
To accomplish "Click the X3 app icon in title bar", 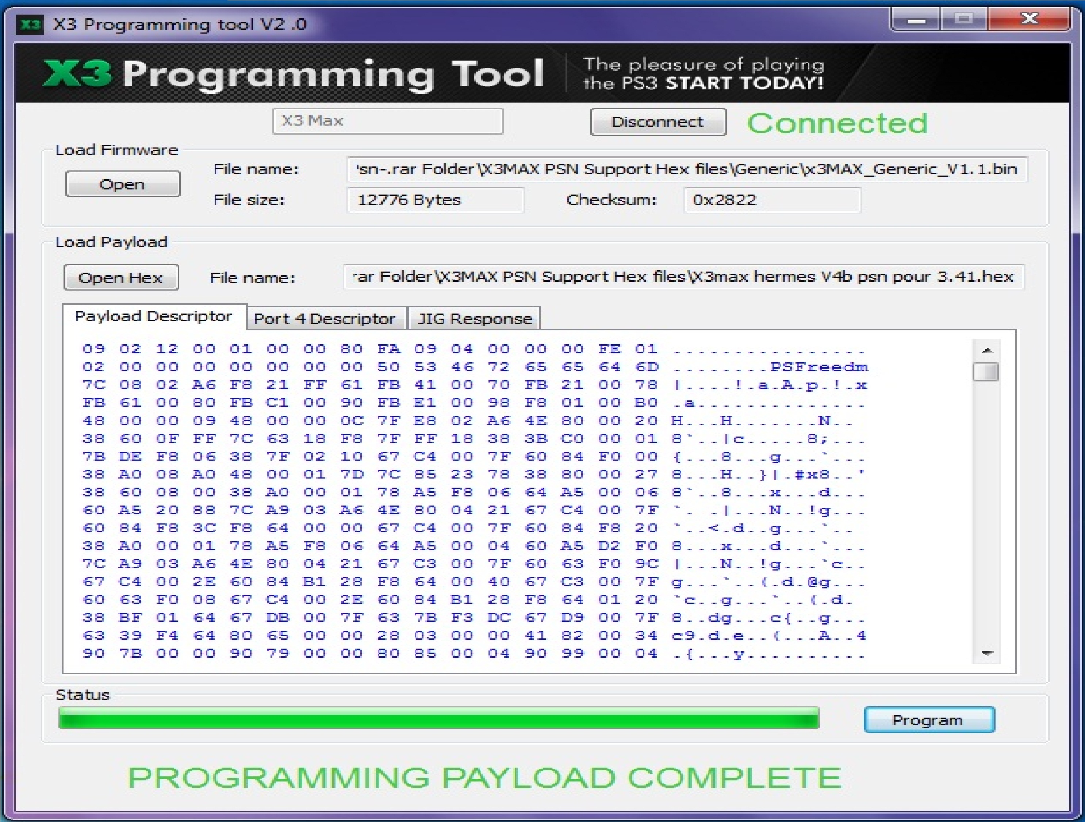I will 30,24.
